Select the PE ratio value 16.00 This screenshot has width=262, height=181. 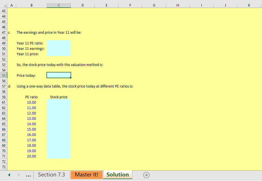31,135
